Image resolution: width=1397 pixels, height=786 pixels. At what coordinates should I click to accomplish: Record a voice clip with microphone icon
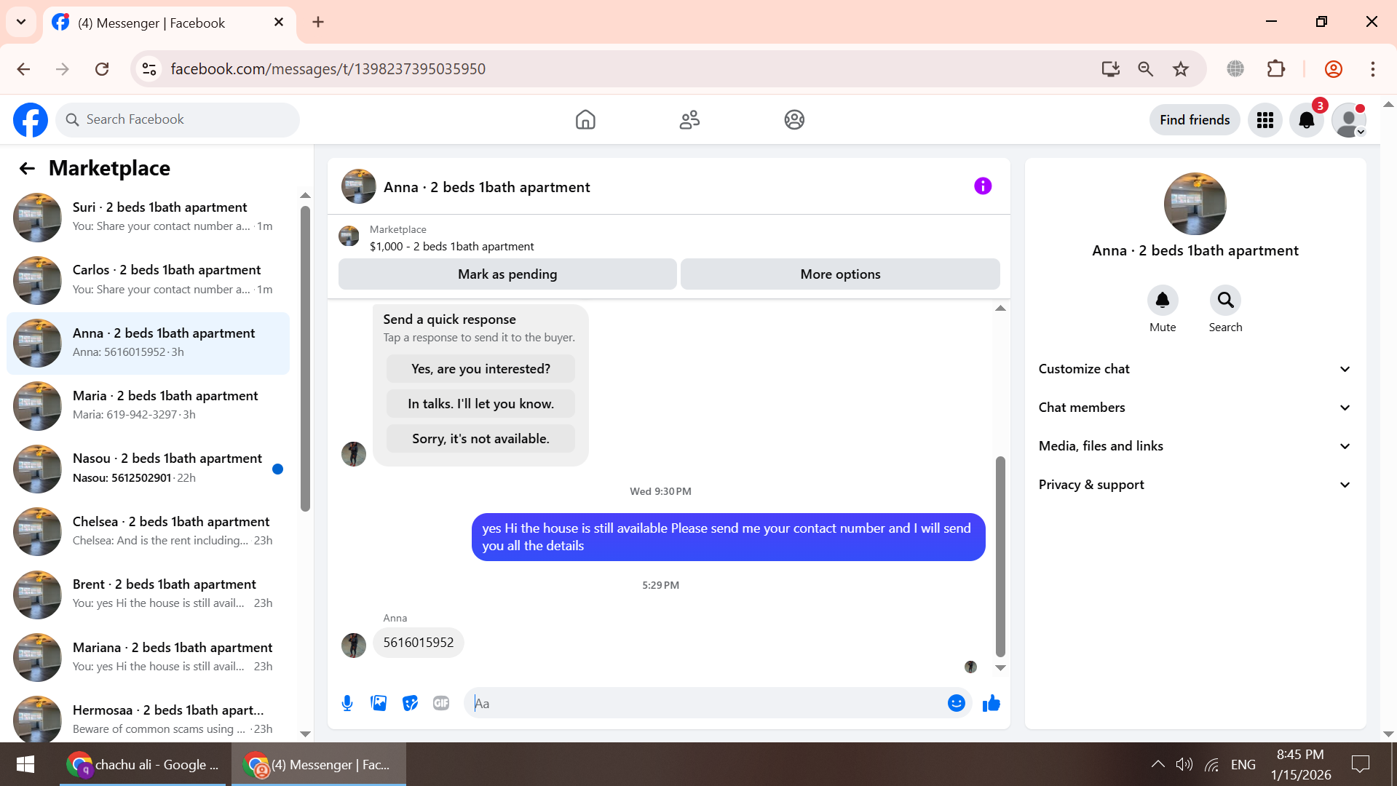[347, 703]
